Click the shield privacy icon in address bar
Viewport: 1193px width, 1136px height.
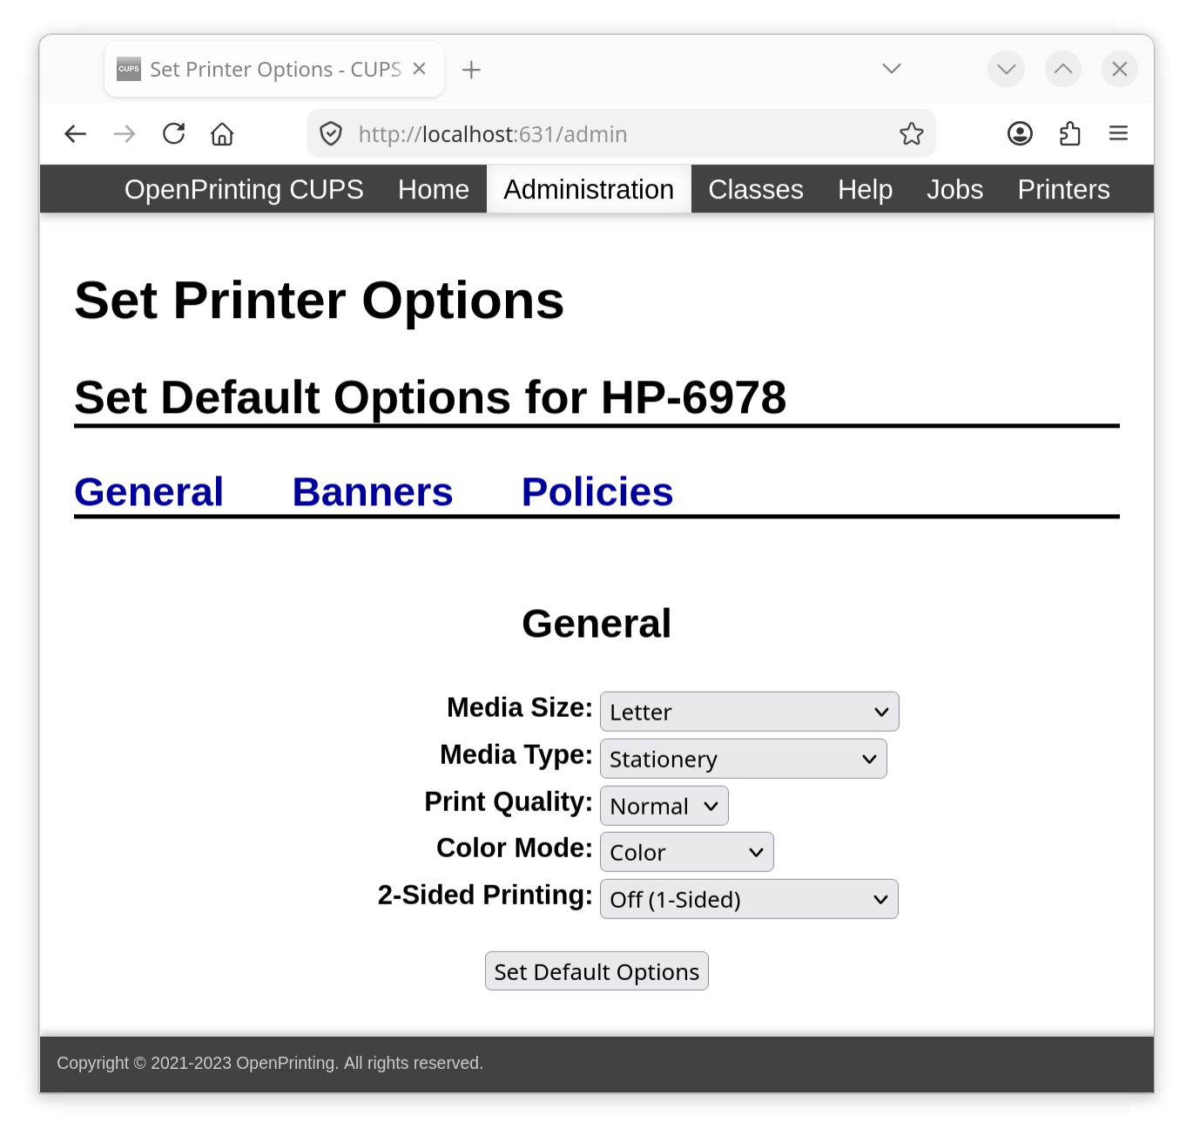pos(331,133)
